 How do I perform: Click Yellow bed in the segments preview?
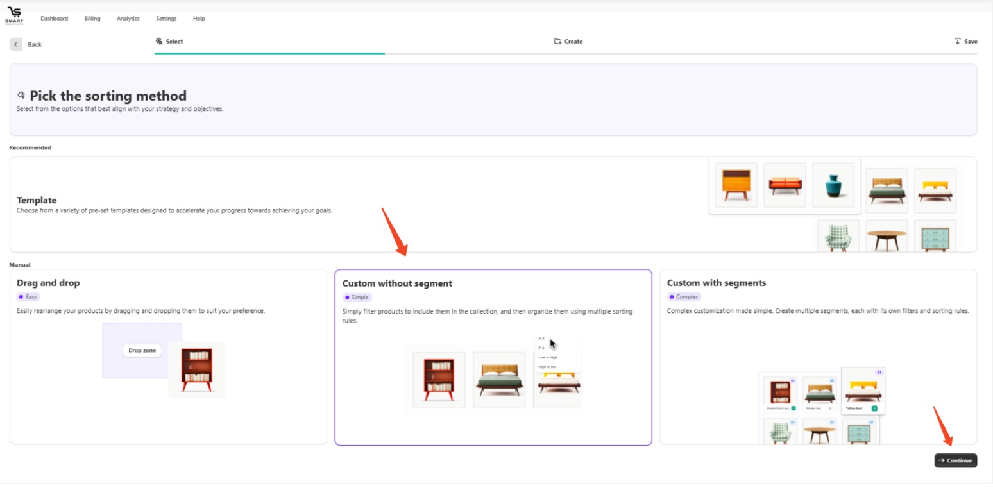[863, 391]
